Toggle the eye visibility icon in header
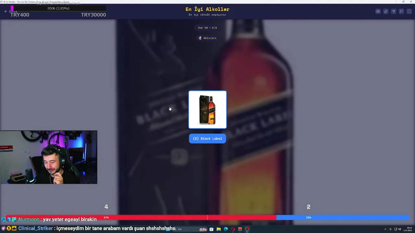The width and height of the screenshot is (415, 233). pos(378,11)
